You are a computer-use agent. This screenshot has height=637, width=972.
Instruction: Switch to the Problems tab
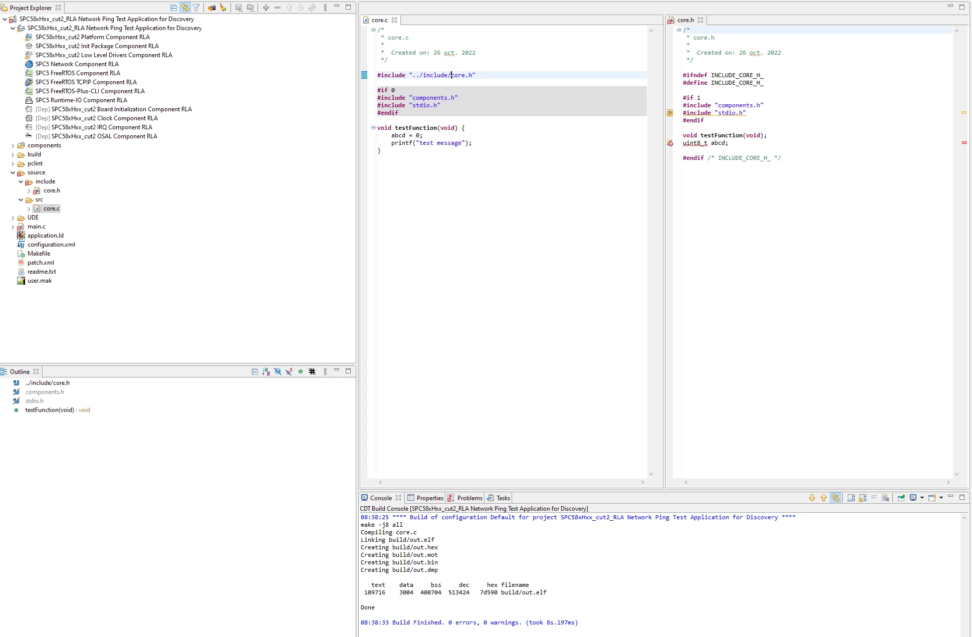pos(465,498)
